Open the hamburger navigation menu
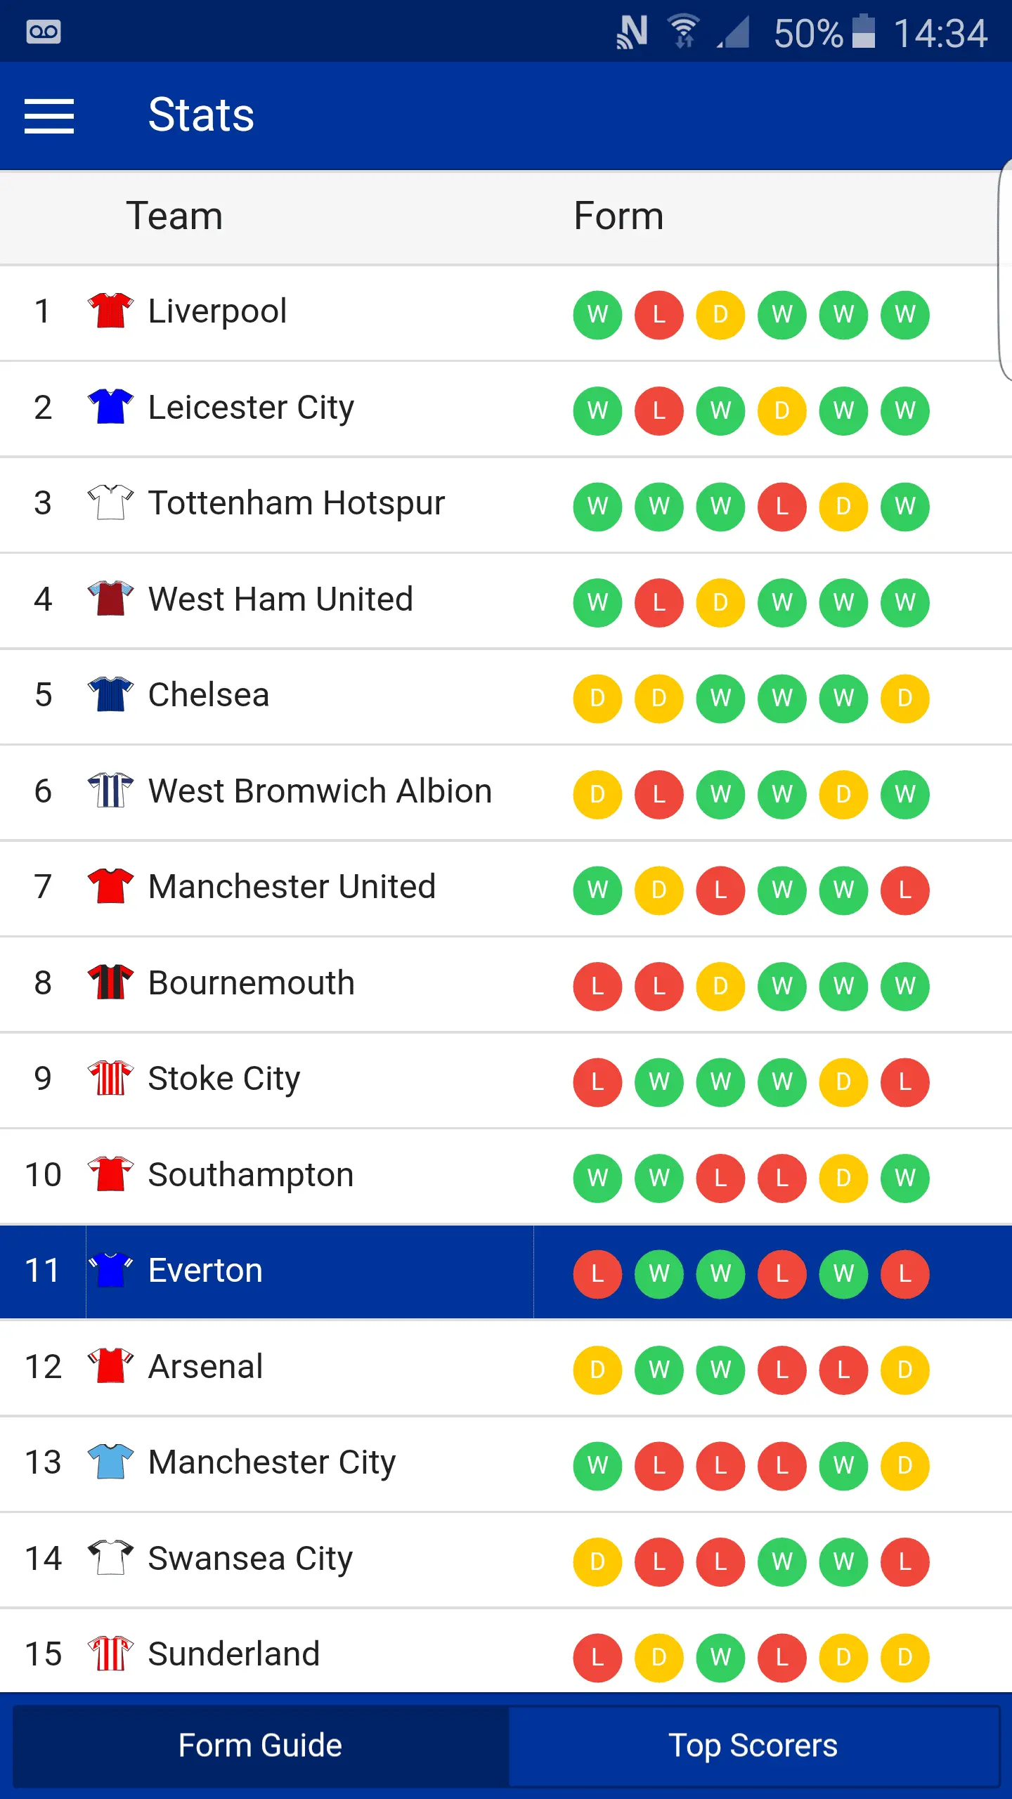The height and width of the screenshot is (1799, 1012). [49, 116]
